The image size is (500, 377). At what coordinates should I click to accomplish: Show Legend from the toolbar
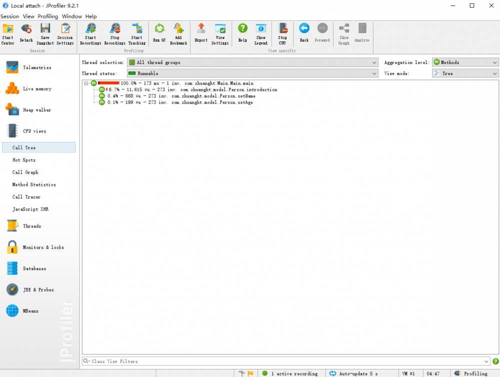click(x=261, y=34)
